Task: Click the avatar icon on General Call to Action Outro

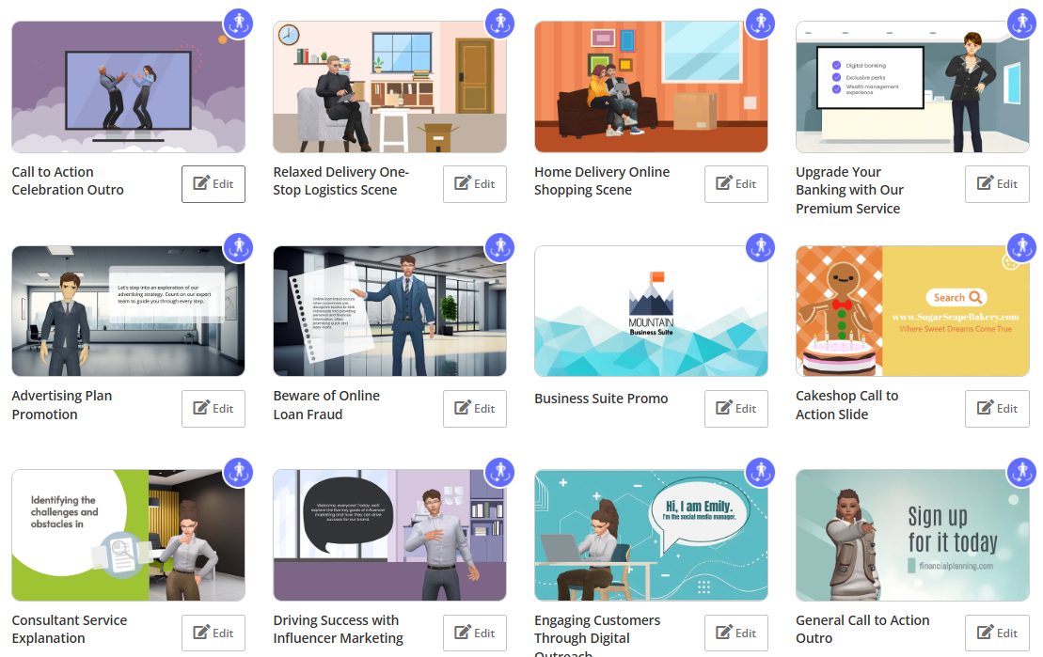Action: [1021, 473]
